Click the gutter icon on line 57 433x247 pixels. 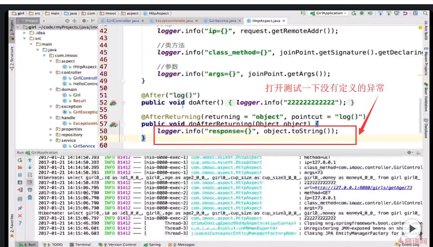[x=114, y=125]
